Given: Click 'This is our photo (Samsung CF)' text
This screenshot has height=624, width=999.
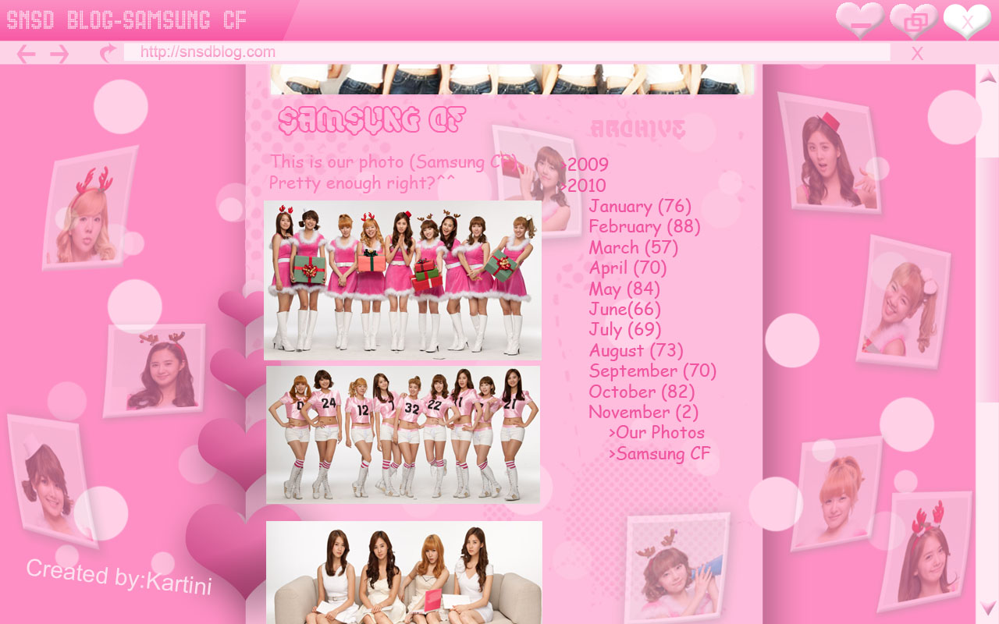Looking at the screenshot, I should coord(394,162).
